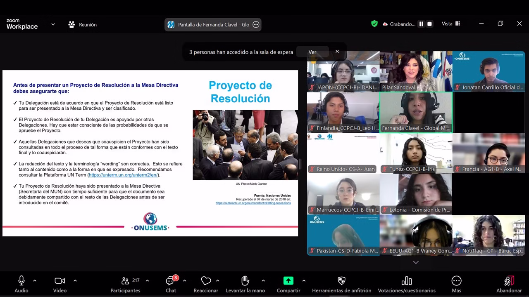Open the Participantes panel
The height and width of the screenshot is (297, 529).
point(125,281)
